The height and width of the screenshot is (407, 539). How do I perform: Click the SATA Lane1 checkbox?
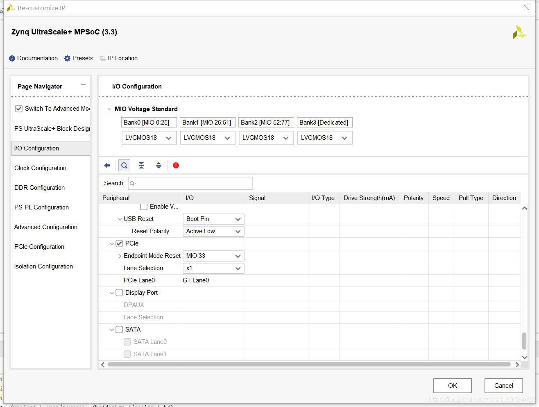(x=127, y=354)
